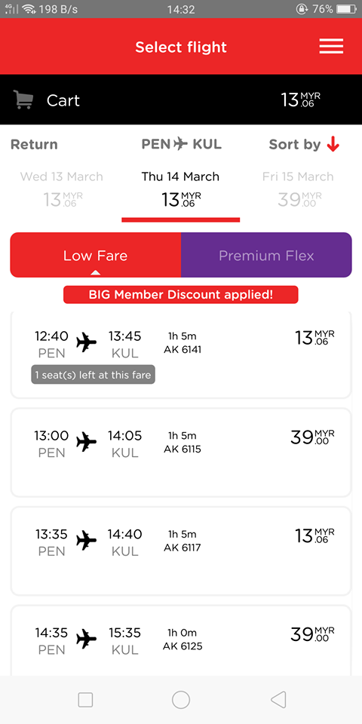
Task: Tap the plane icon on flight AK 6141
Action: tap(86, 342)
